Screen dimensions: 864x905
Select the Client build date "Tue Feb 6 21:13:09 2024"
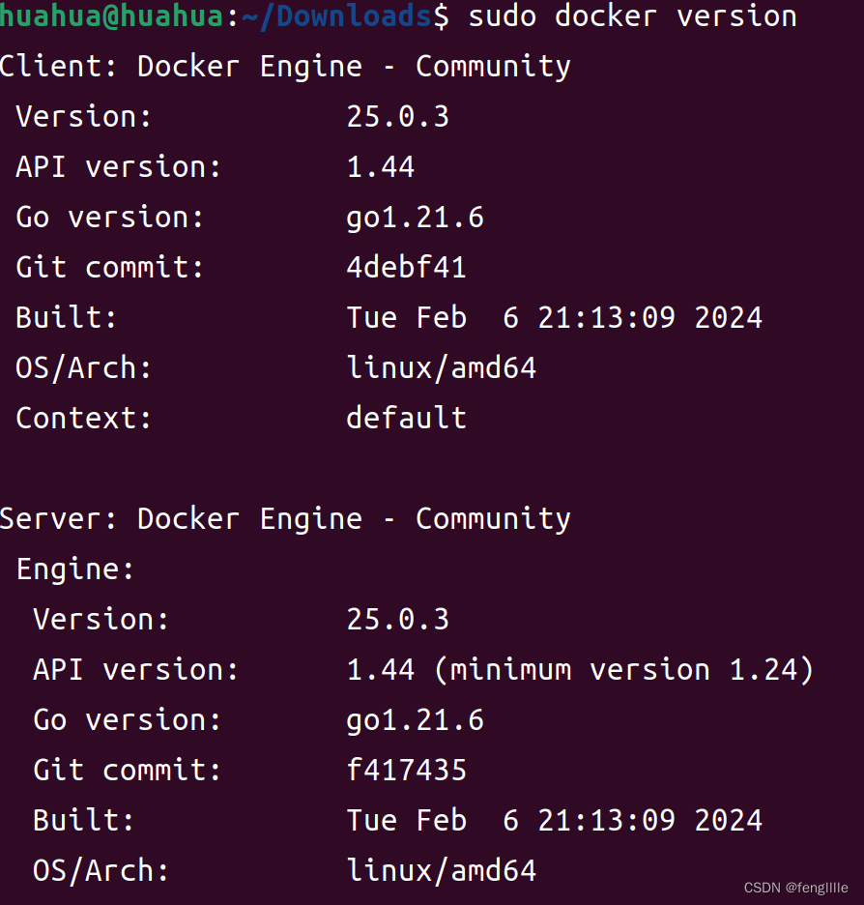[555, 317]
